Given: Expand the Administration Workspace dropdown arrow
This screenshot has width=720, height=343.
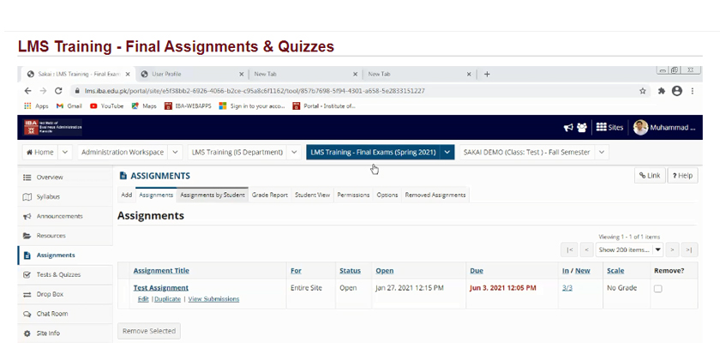Looking at the screenshot, I should coord(175,153).
